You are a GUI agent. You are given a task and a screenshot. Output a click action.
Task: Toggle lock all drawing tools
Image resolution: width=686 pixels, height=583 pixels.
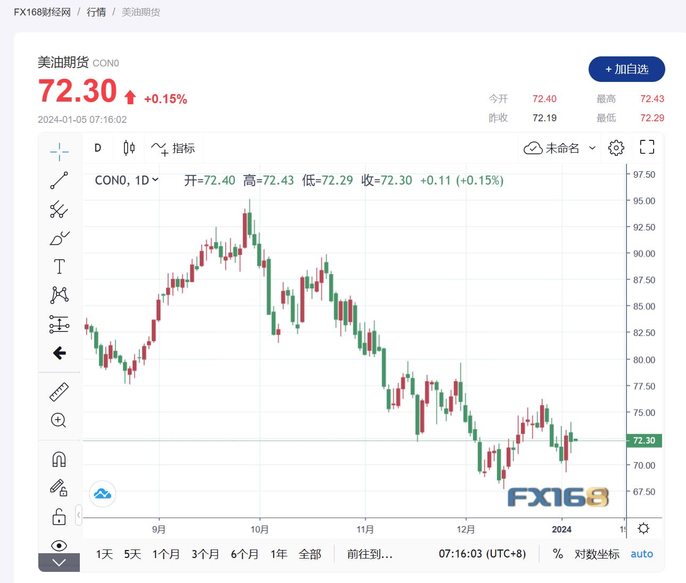(x=59, y=517)
